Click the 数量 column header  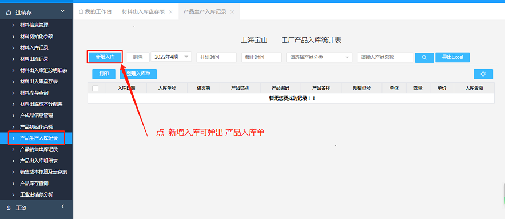tap(417, 88)
